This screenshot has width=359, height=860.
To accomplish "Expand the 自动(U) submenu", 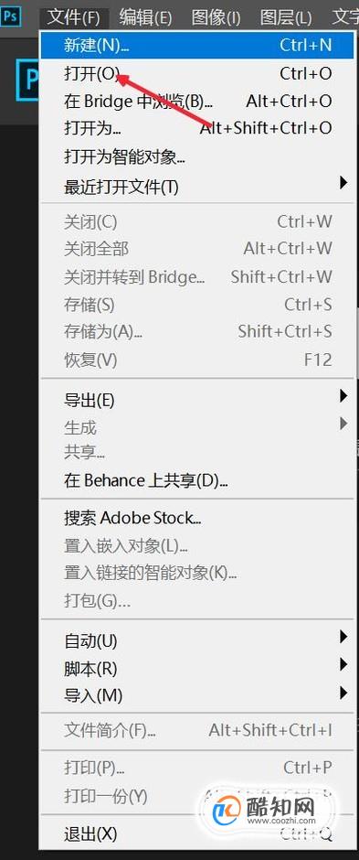I will tap(197, 640).
